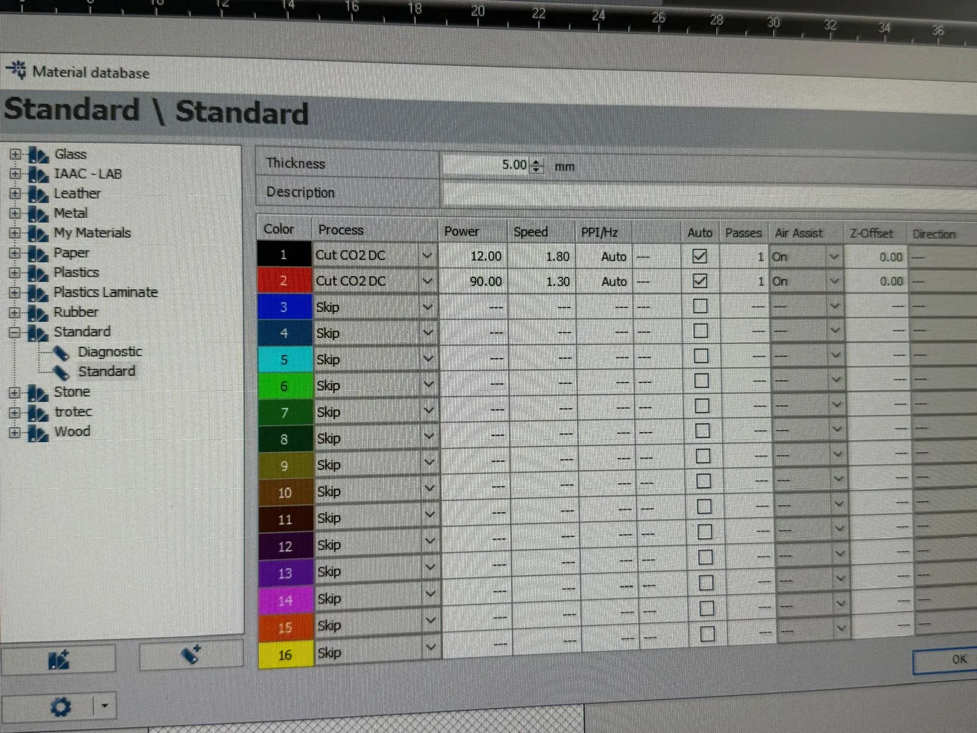Click the IAAC - LAB folder icon
Image resolution: width=977 pixels, height=733 pixels.
pyautogui.click(x=38, y=175)
